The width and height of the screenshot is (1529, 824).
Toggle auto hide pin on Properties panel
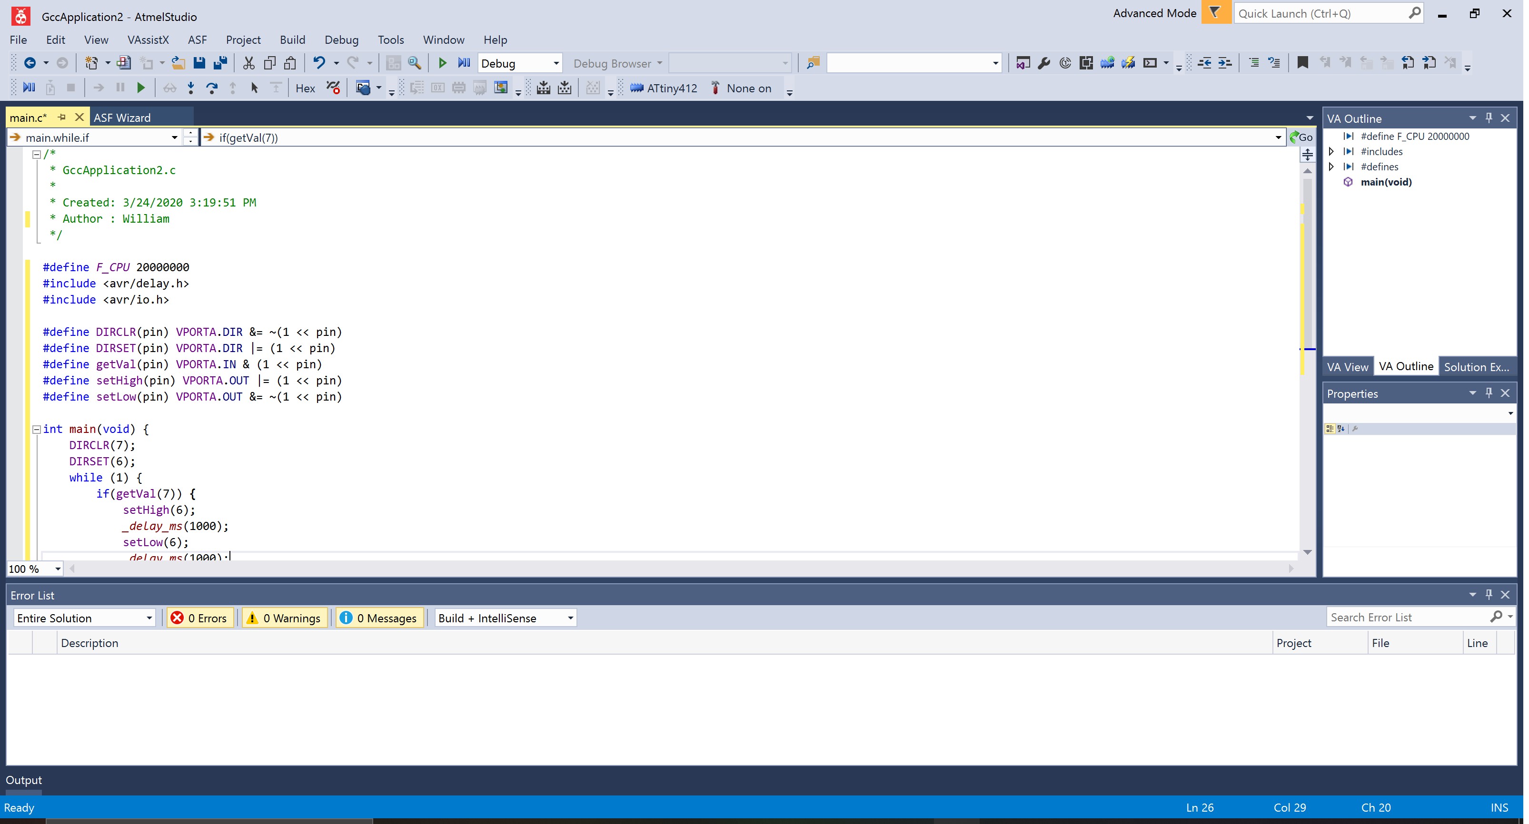pos(1489,392)
